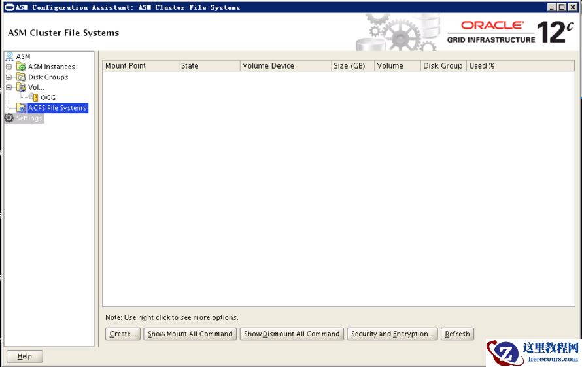
Task: Click the Create... button
Action: point(123,334)
